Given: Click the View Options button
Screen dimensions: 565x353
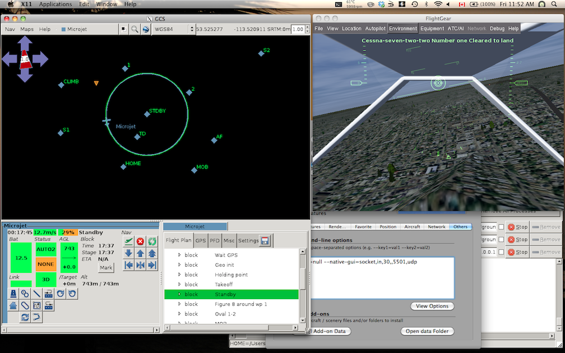Looking at the screenshot, I should point(432,306).
